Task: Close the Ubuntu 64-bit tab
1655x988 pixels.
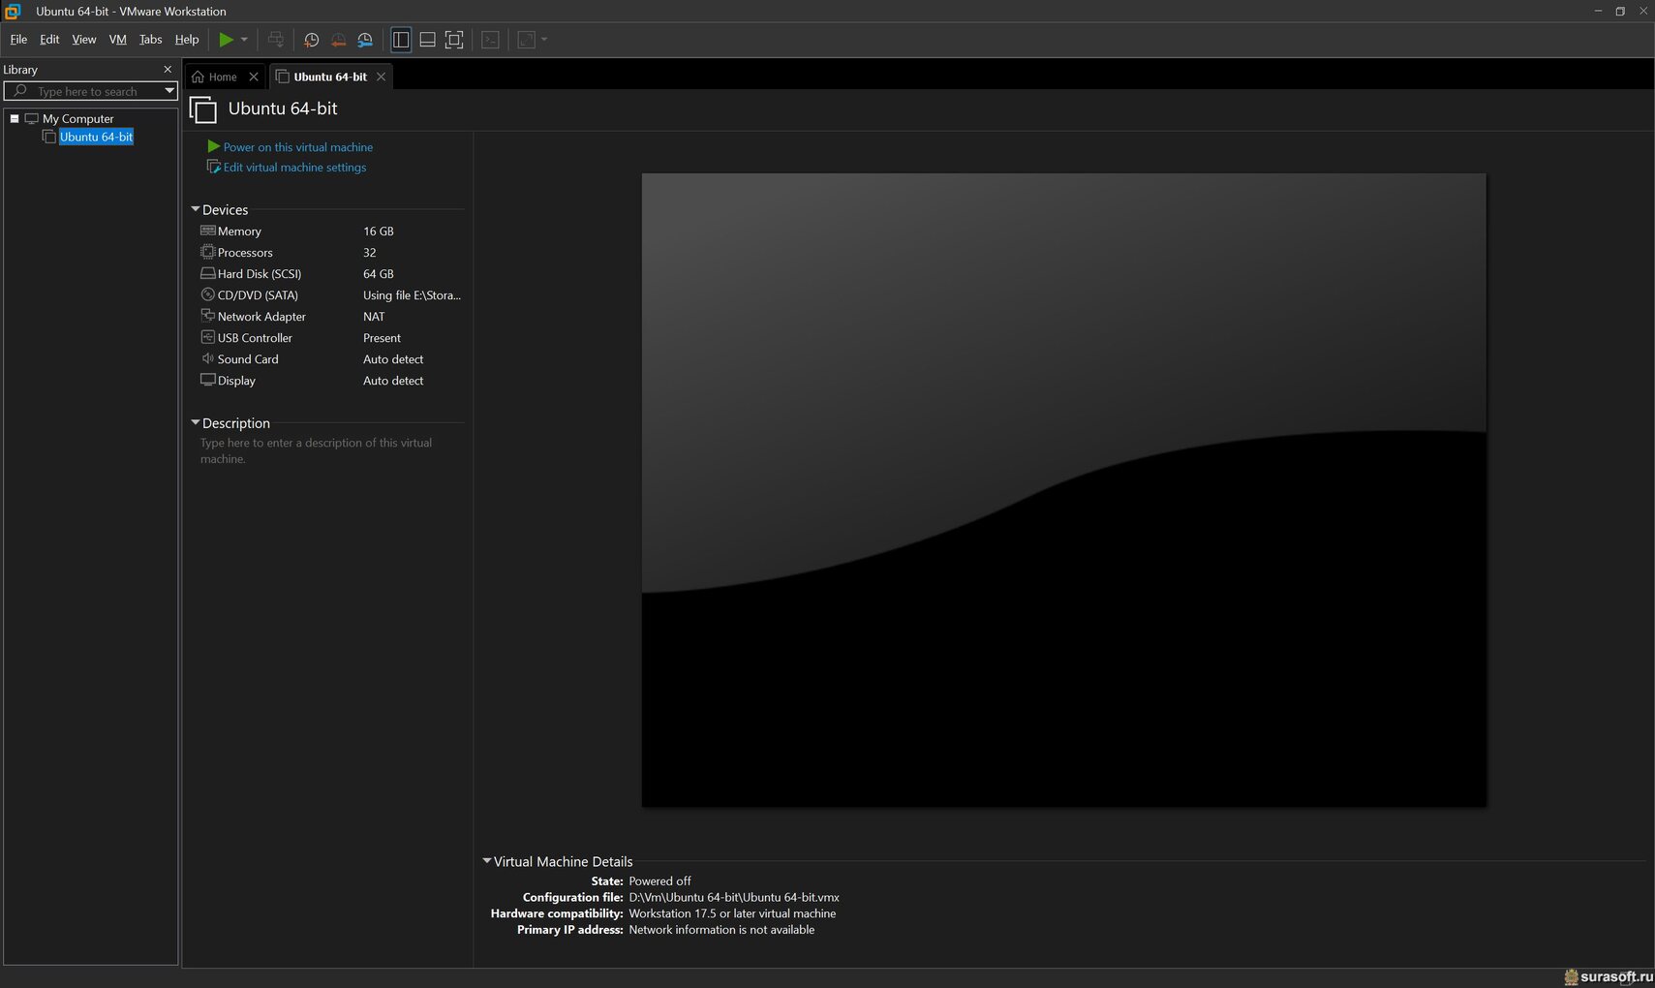Action: point(381,77)
